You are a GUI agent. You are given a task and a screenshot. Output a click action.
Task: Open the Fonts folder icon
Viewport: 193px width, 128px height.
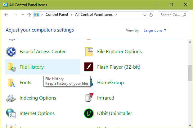coord(11,83)
